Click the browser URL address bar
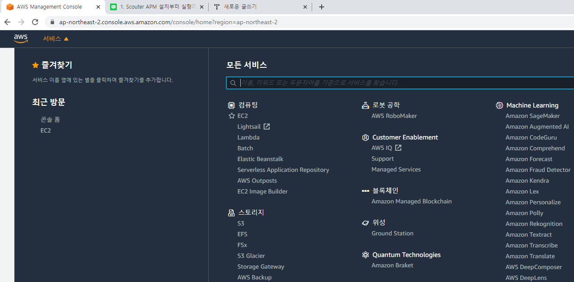Image resolution: width=574 pixels, height=282 pixels. (310, 22)
